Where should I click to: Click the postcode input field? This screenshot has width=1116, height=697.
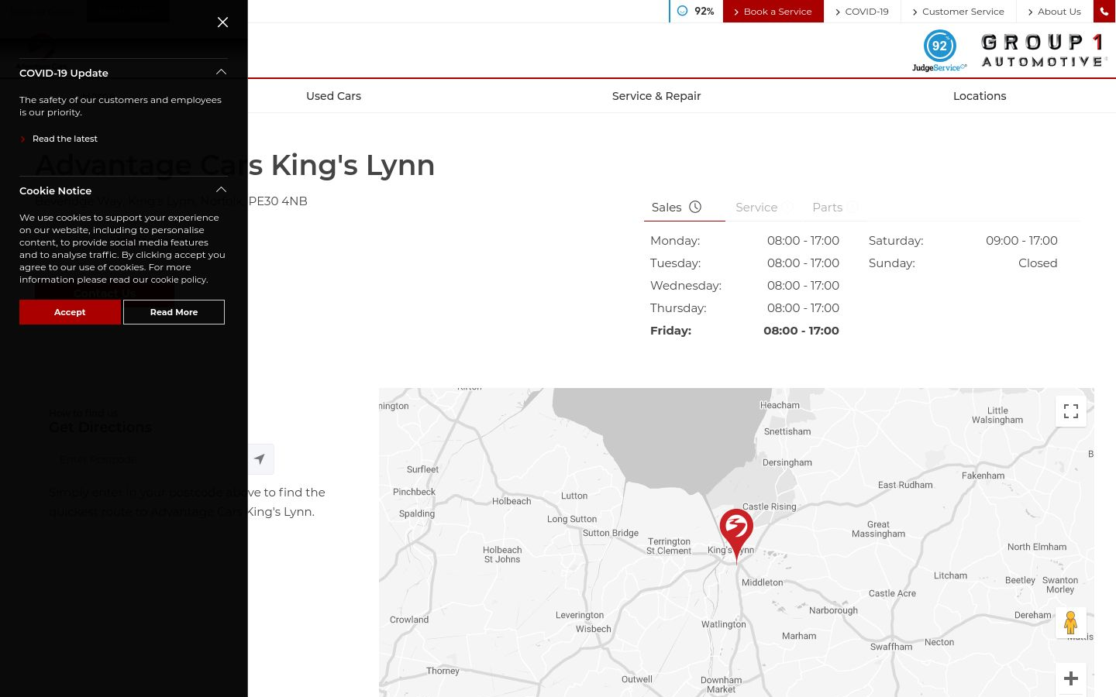[x=149, y=459]
